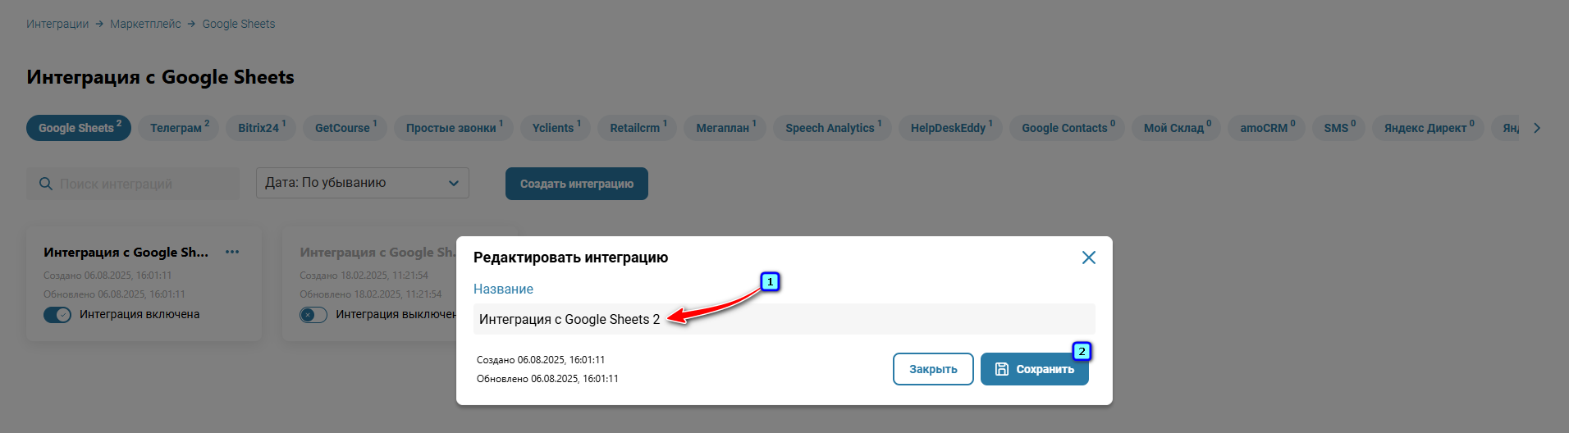This screenshot has width=1569, height=433.
Task: Save changes with the Сохранить button
Action: pos(1035,369)
